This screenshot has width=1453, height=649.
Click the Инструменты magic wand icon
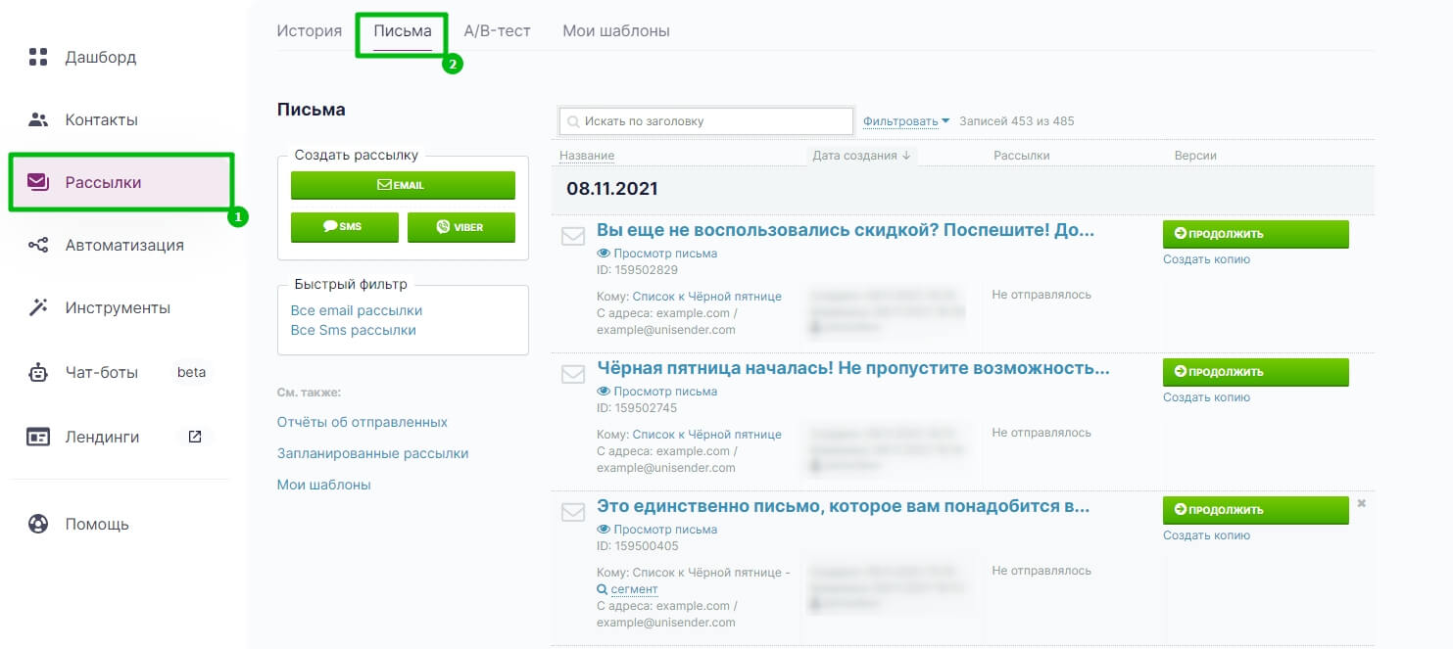pos(38,307)
